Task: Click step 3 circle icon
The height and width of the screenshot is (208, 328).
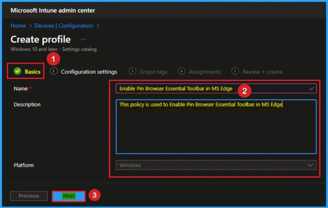Action: pyautogui.click(x=132, y=71)
